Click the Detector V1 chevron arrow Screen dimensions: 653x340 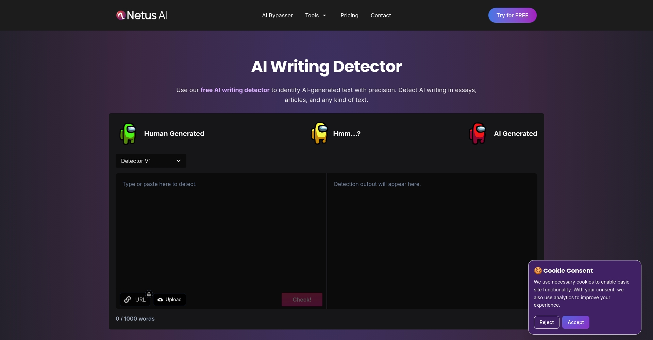coord(179,161)
